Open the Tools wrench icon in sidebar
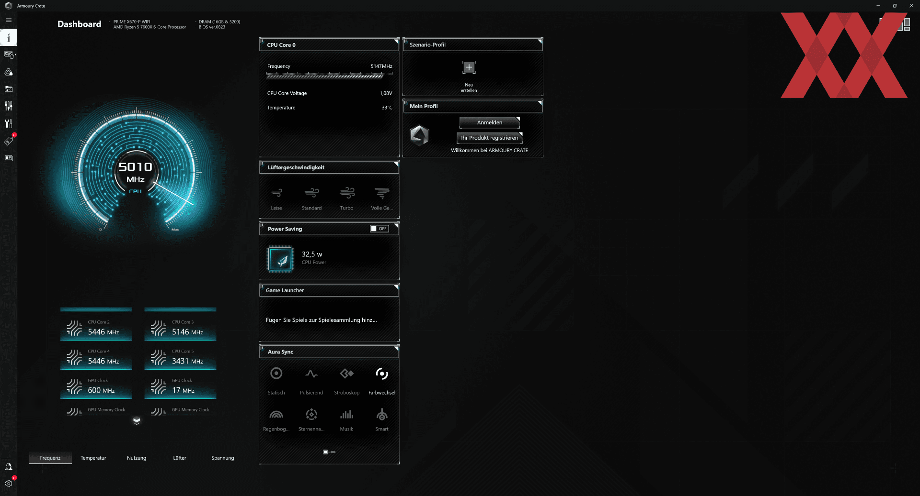The height and width of the screenshot is (496, 920). click(9, 123)
